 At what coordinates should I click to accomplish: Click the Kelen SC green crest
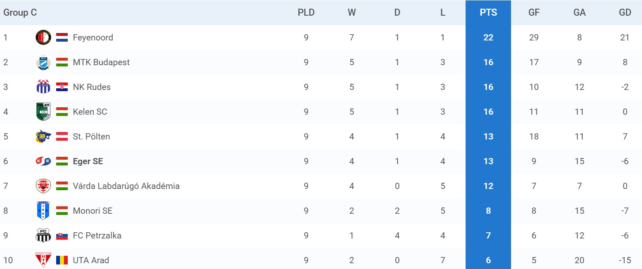(x=43, y=112)
